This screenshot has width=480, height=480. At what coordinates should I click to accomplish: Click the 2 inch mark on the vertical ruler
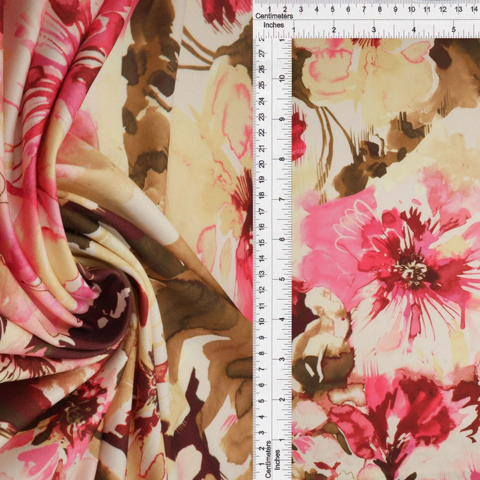click(x=281, y=400)
